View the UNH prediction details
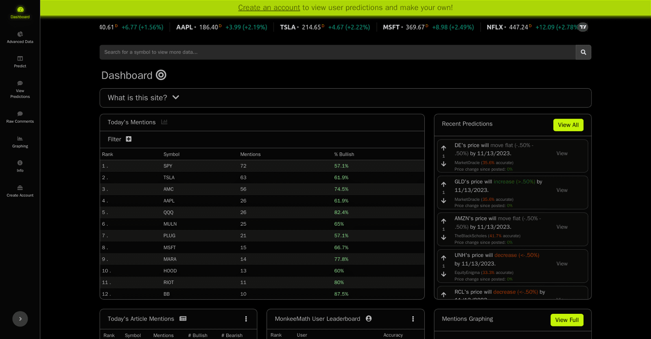The image size is (651, 339). (x=562, y=264)
